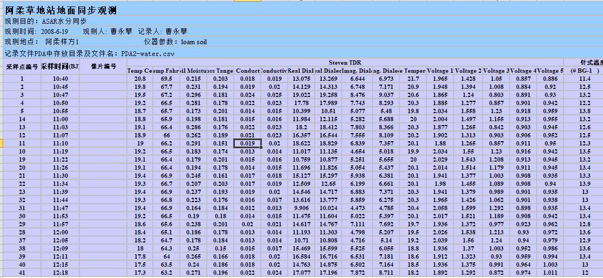Click the 12:05 sampling time cell

pos(60,240)
